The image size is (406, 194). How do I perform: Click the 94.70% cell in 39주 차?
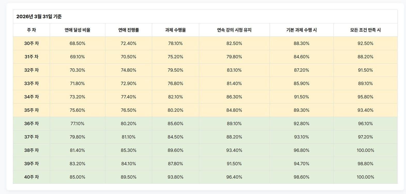[x=302, y=164]
